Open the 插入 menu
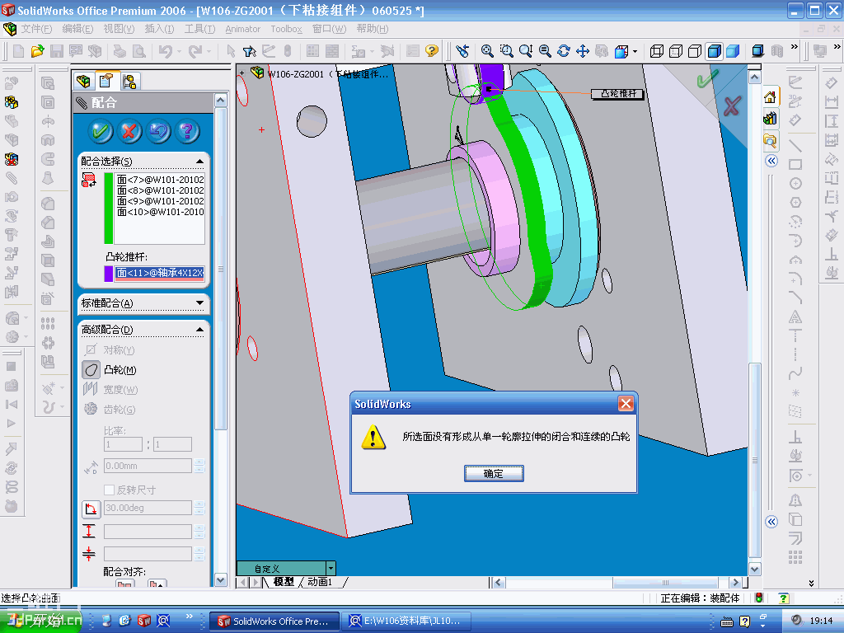This screenshot has height=633, width=844. pyautogui.click(x=159, y=29)
